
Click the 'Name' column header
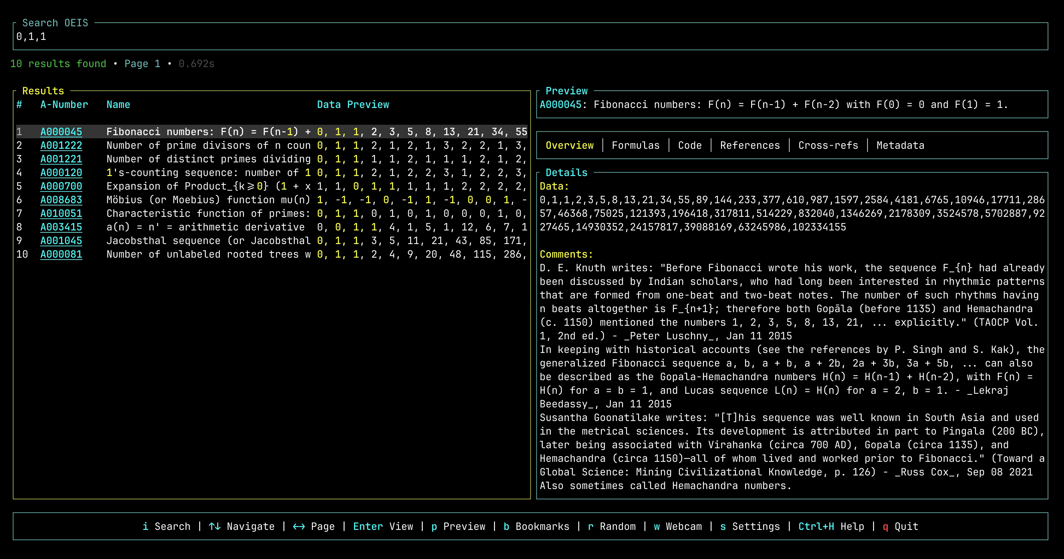click(118, 104)
